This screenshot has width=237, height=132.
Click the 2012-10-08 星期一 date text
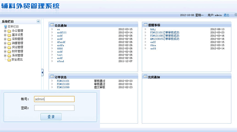(x=192, y=15)
